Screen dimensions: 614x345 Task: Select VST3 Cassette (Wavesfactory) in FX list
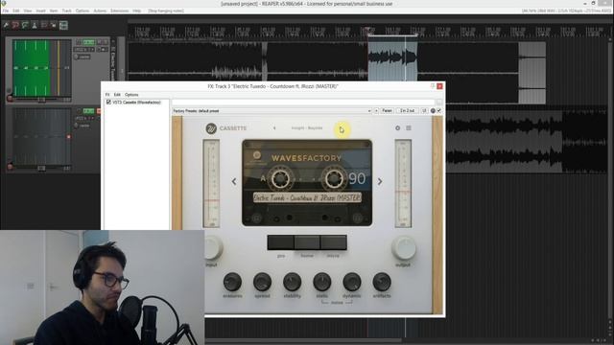[136, 103]
